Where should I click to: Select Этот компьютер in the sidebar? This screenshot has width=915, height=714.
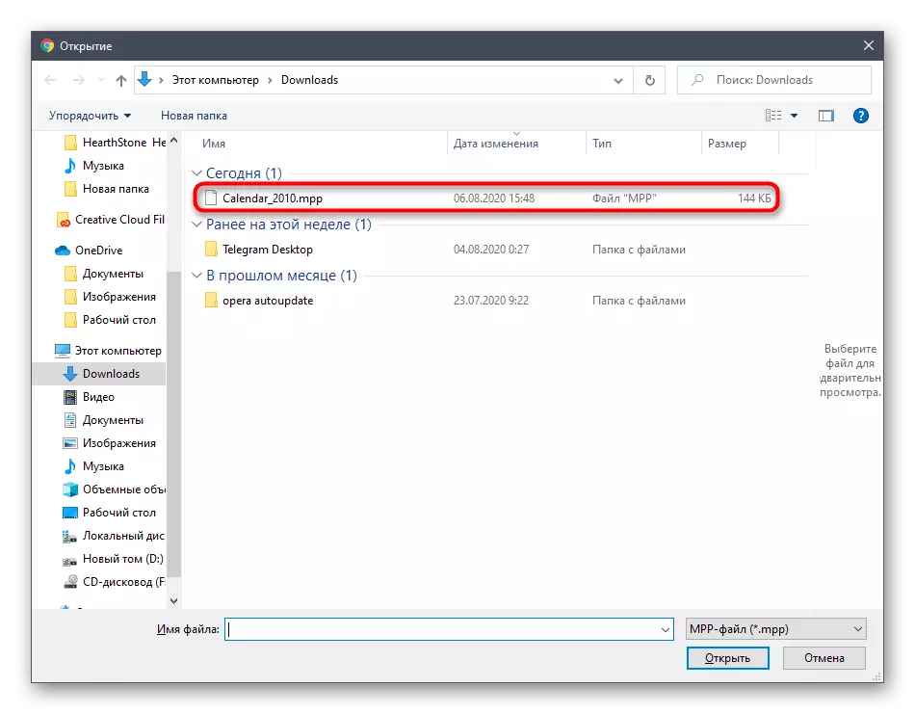tap(108, 351)
